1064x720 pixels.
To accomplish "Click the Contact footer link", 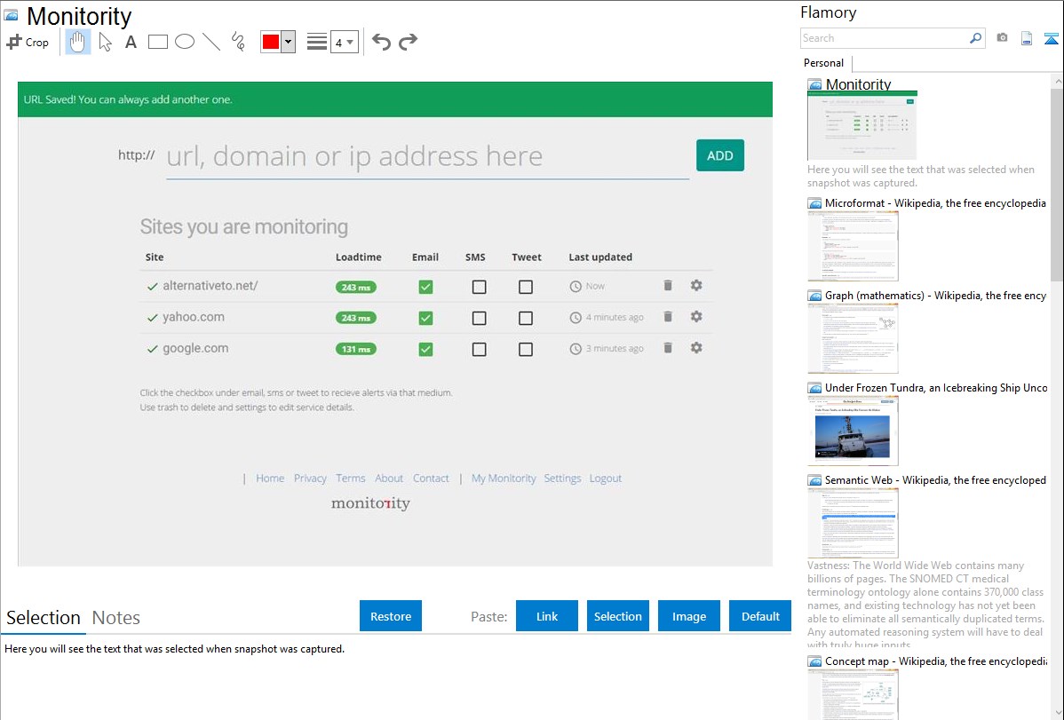I will pos(431,479).
